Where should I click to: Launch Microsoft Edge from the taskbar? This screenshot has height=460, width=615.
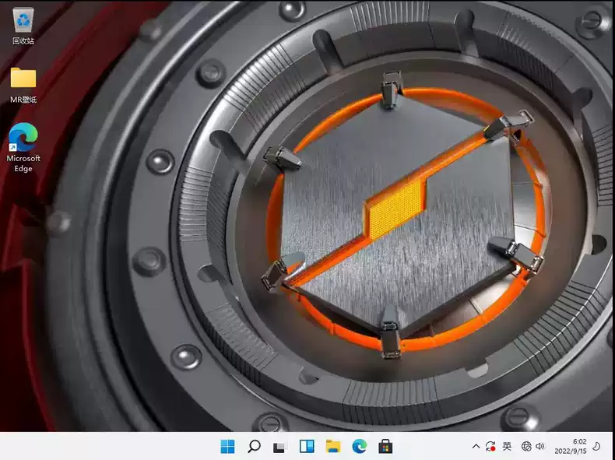(360, 446)
